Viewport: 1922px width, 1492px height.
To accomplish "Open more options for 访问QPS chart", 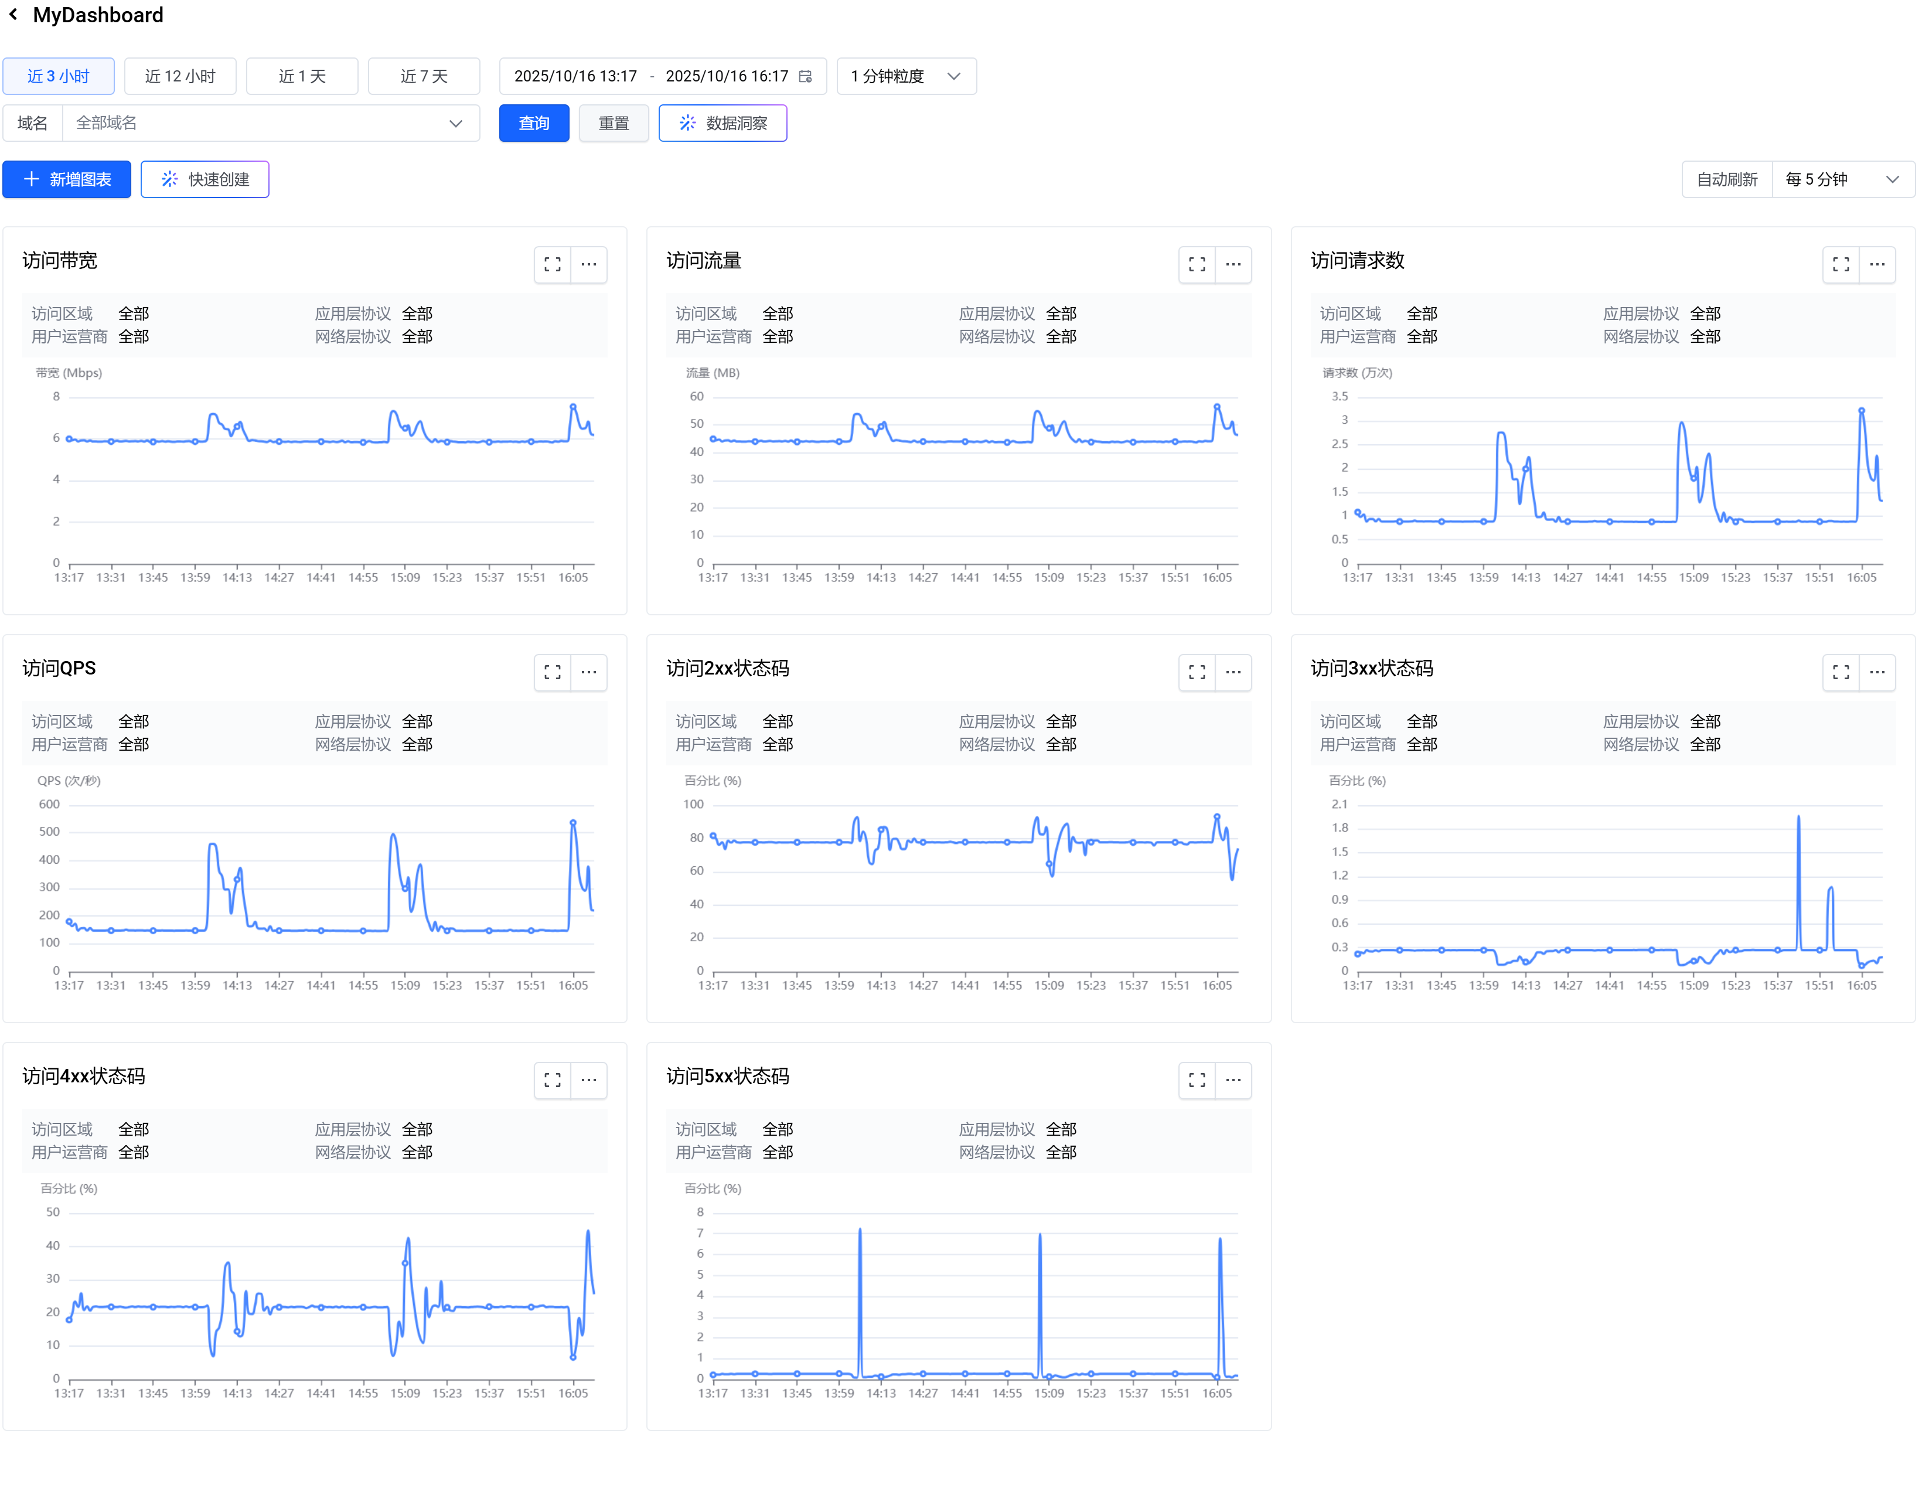I will click(x=589, y=672).
